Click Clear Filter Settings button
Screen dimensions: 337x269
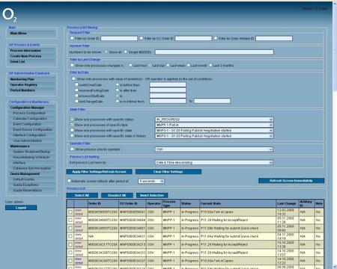(x=168, y=172)
